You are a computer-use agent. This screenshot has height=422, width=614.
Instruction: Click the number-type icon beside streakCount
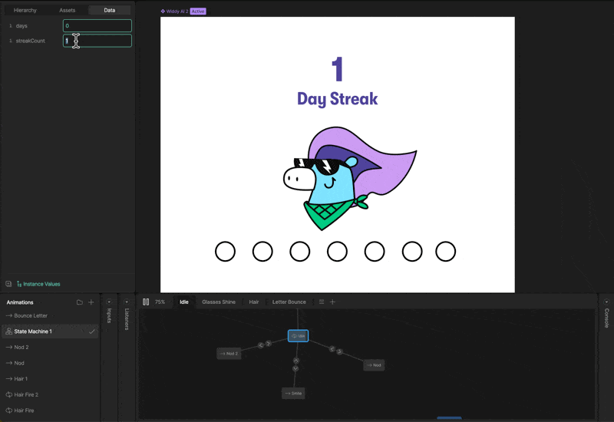click(x=11, y=41)
